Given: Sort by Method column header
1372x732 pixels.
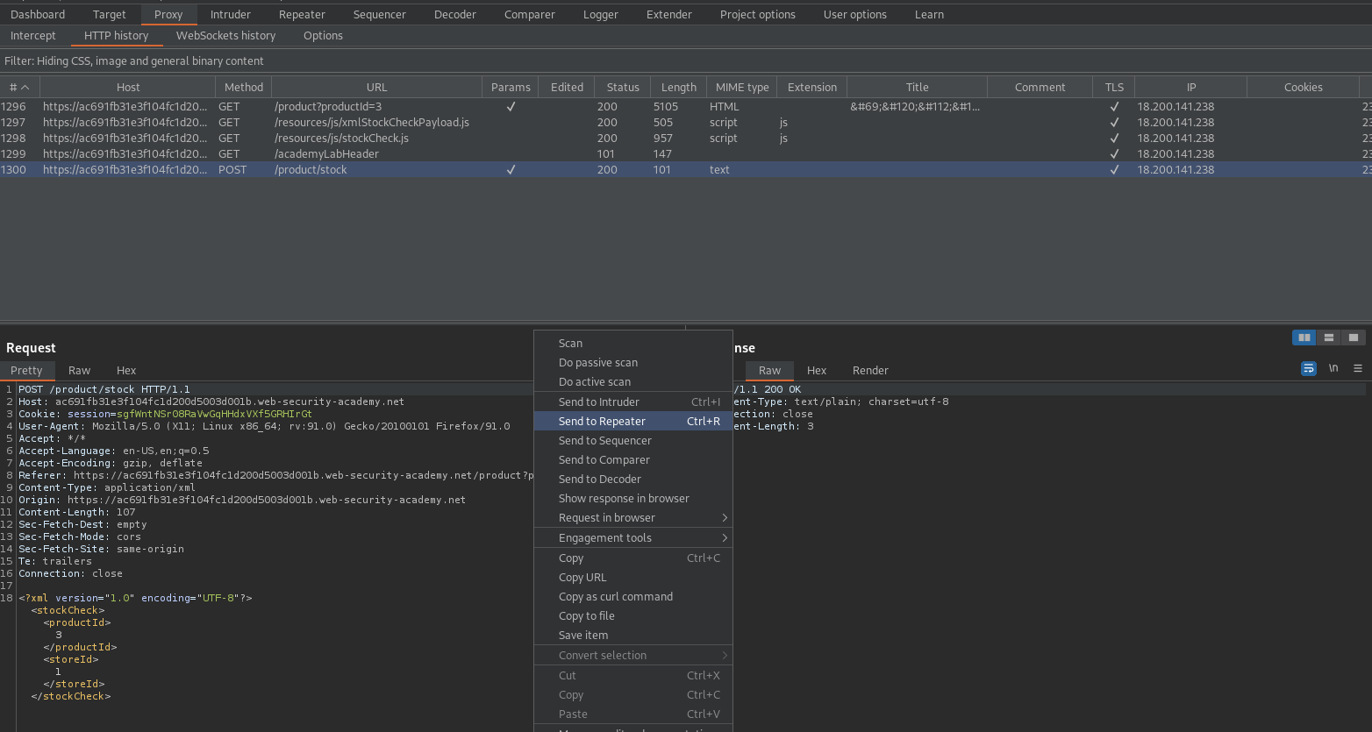Looking at the screenshot, I should coord(243,88).
